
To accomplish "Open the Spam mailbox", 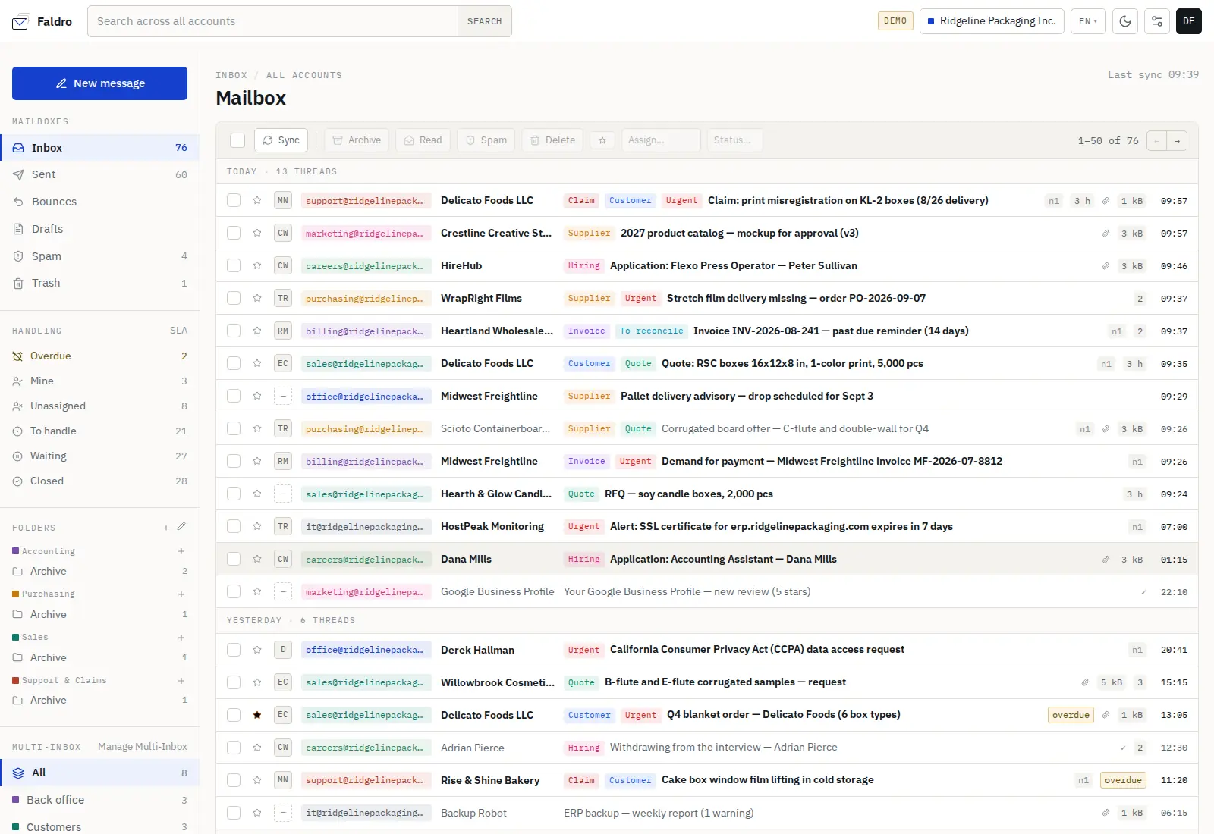I will (x=99, y=256).
